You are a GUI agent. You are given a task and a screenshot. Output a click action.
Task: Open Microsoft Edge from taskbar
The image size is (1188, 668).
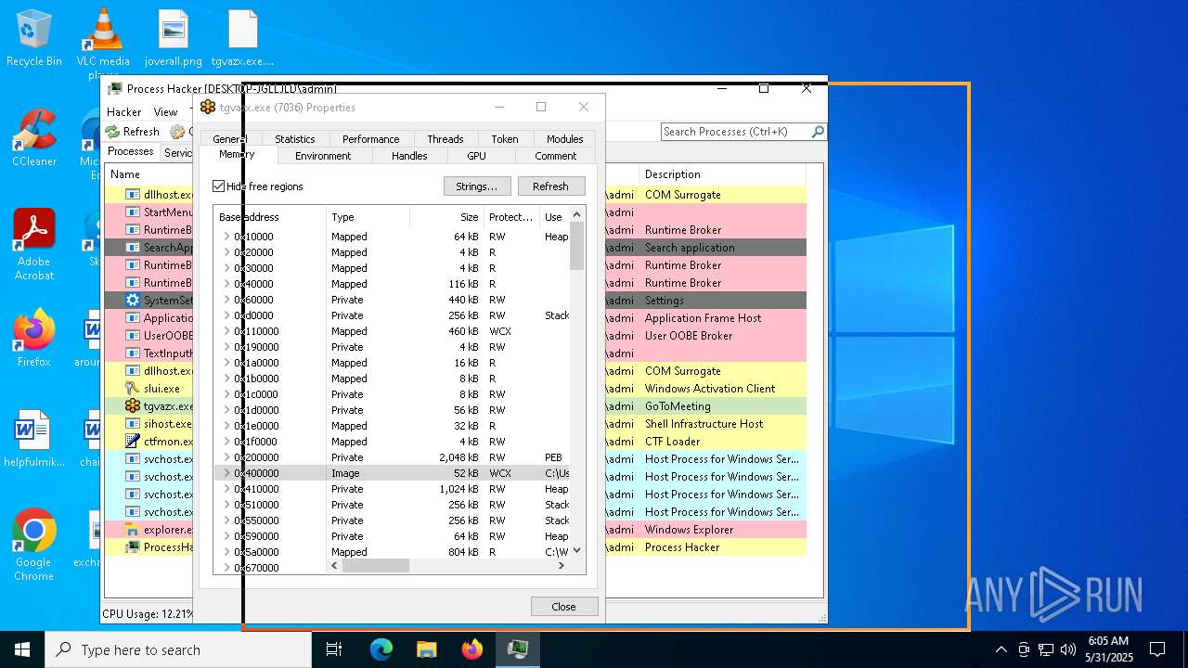381,649
